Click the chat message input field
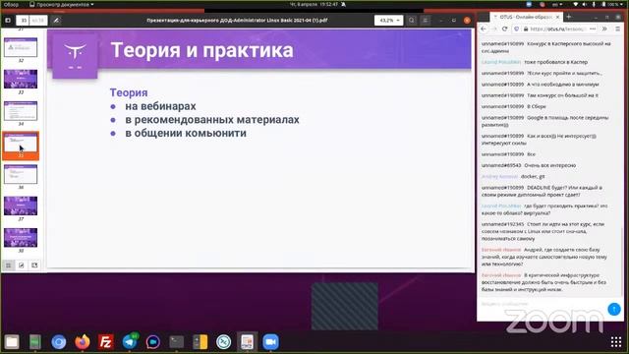Image resolution: width=629 pixels, height=354 pixels. (543, 304)
